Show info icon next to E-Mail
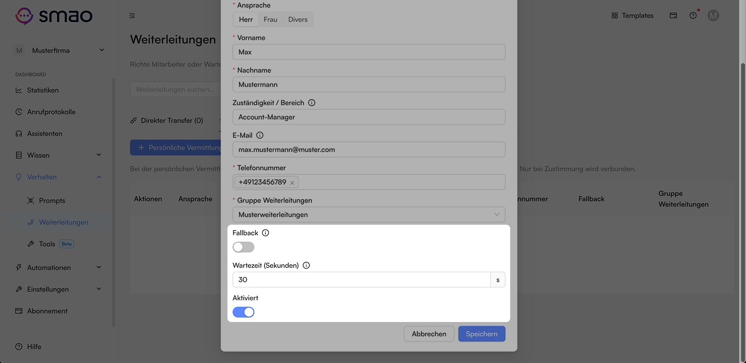 pyautogui.click(x=260, y=135)
